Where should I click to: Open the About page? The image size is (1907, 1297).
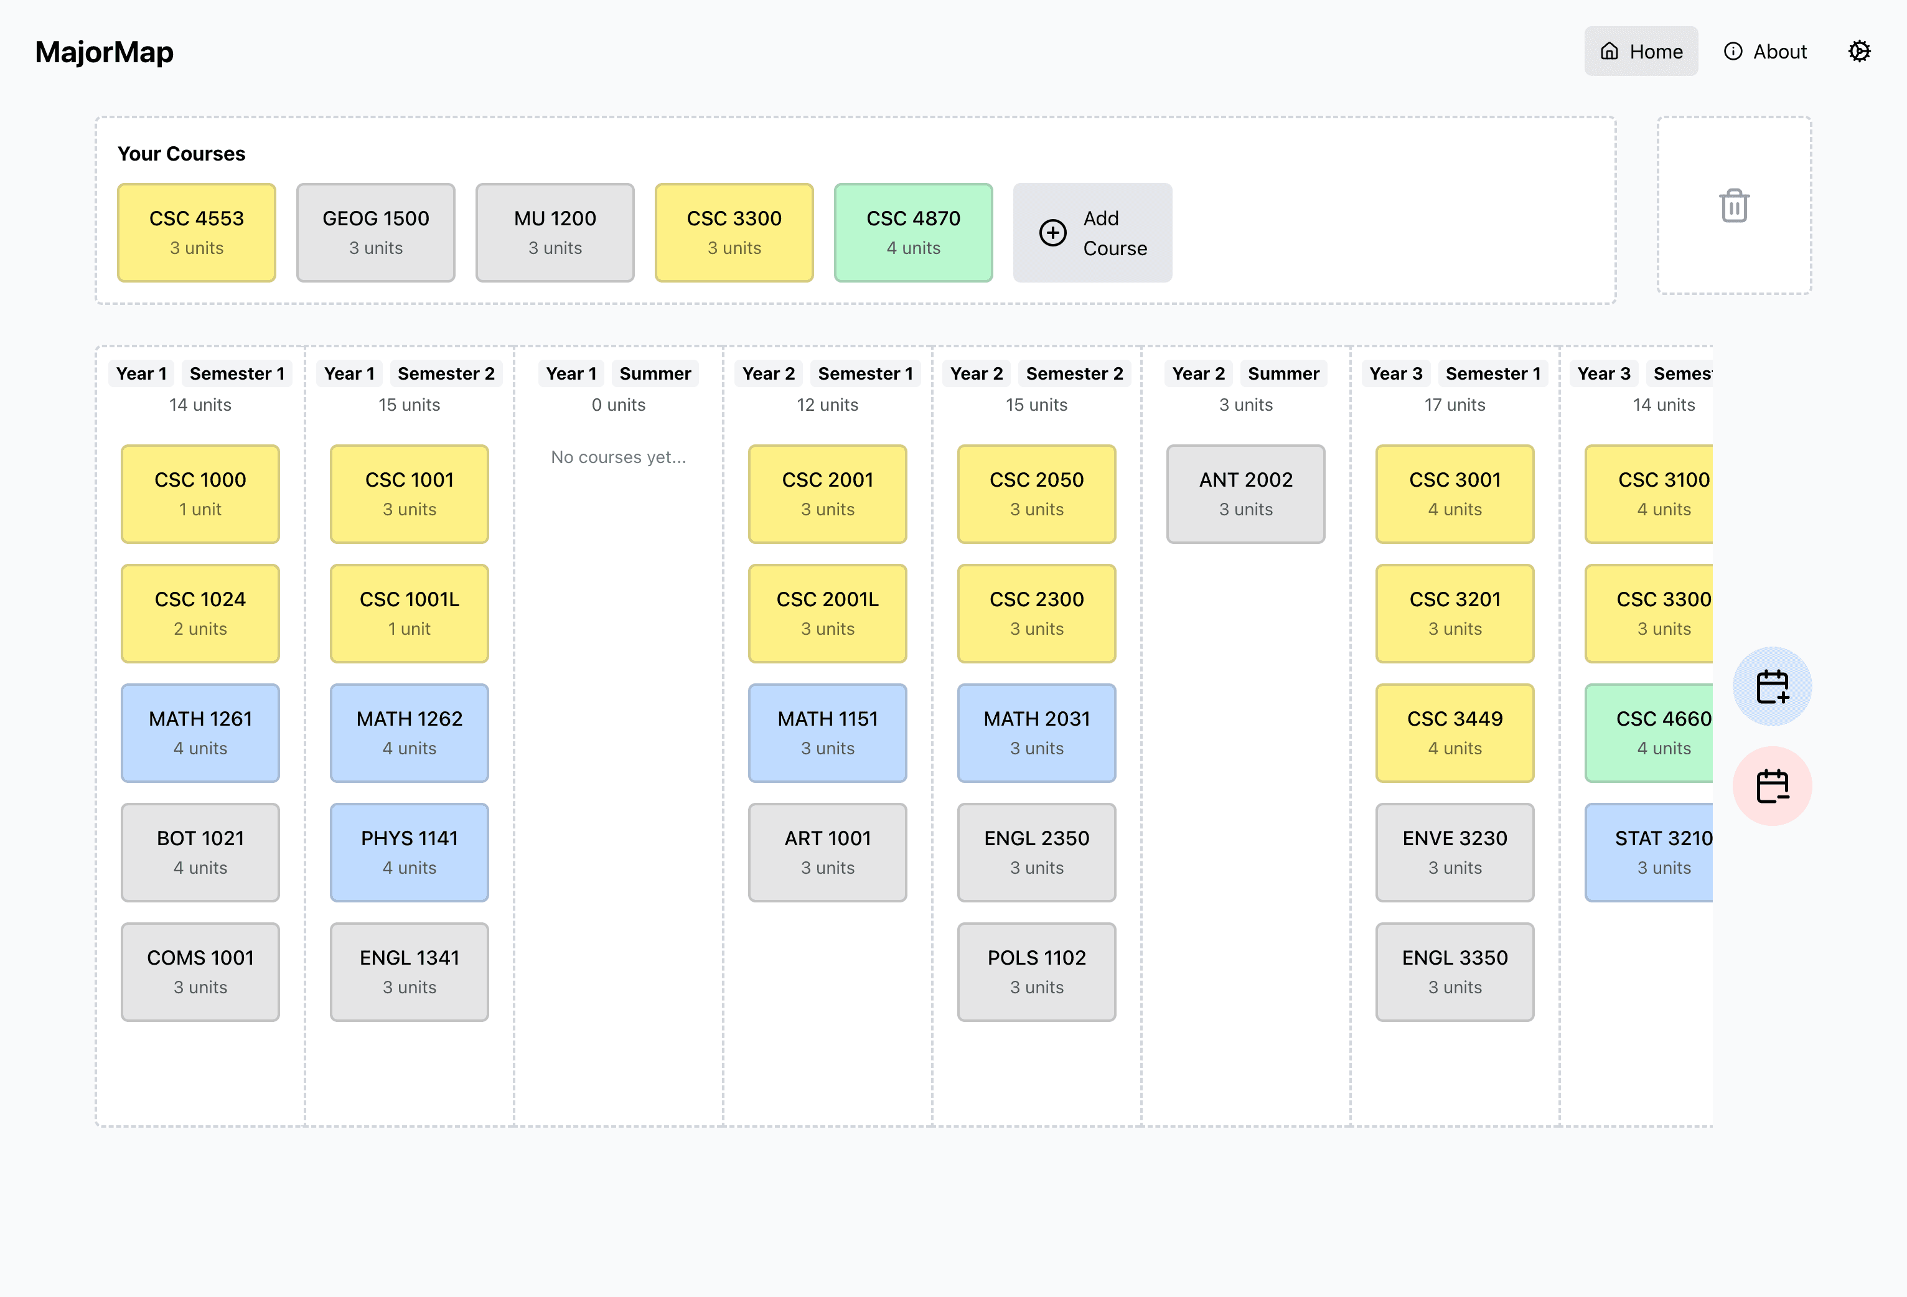[1765, 52]
